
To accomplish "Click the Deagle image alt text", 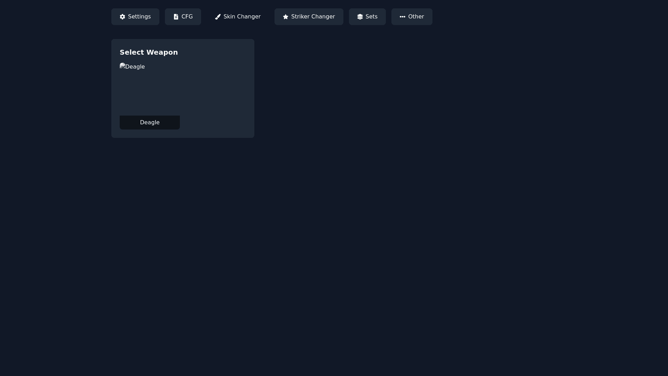I will (x=135, y=67).
